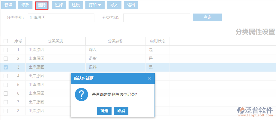Click the 删除 toolbar button
This screenshot has height=120, width=276.
tap(42, 5)
